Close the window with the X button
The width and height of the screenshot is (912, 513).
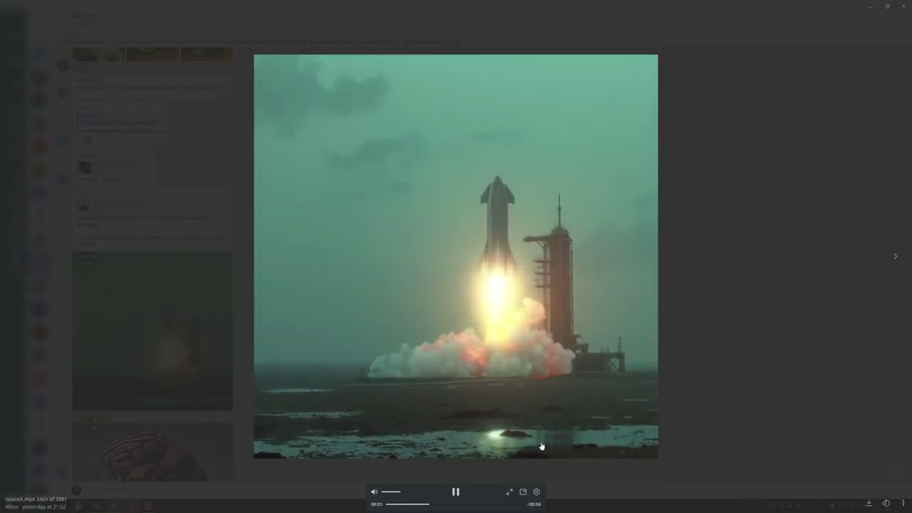click(903, 6)
